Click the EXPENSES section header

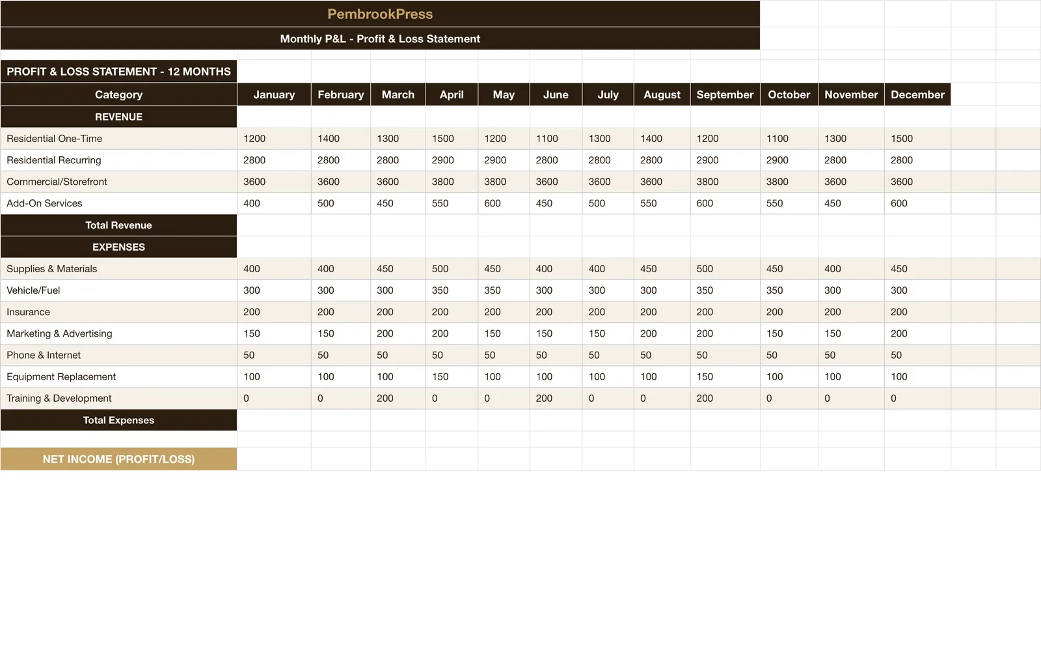tap(118, 247)
